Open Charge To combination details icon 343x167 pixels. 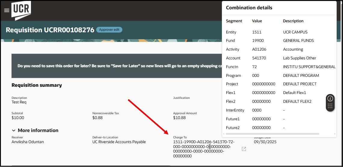[244, 149]
